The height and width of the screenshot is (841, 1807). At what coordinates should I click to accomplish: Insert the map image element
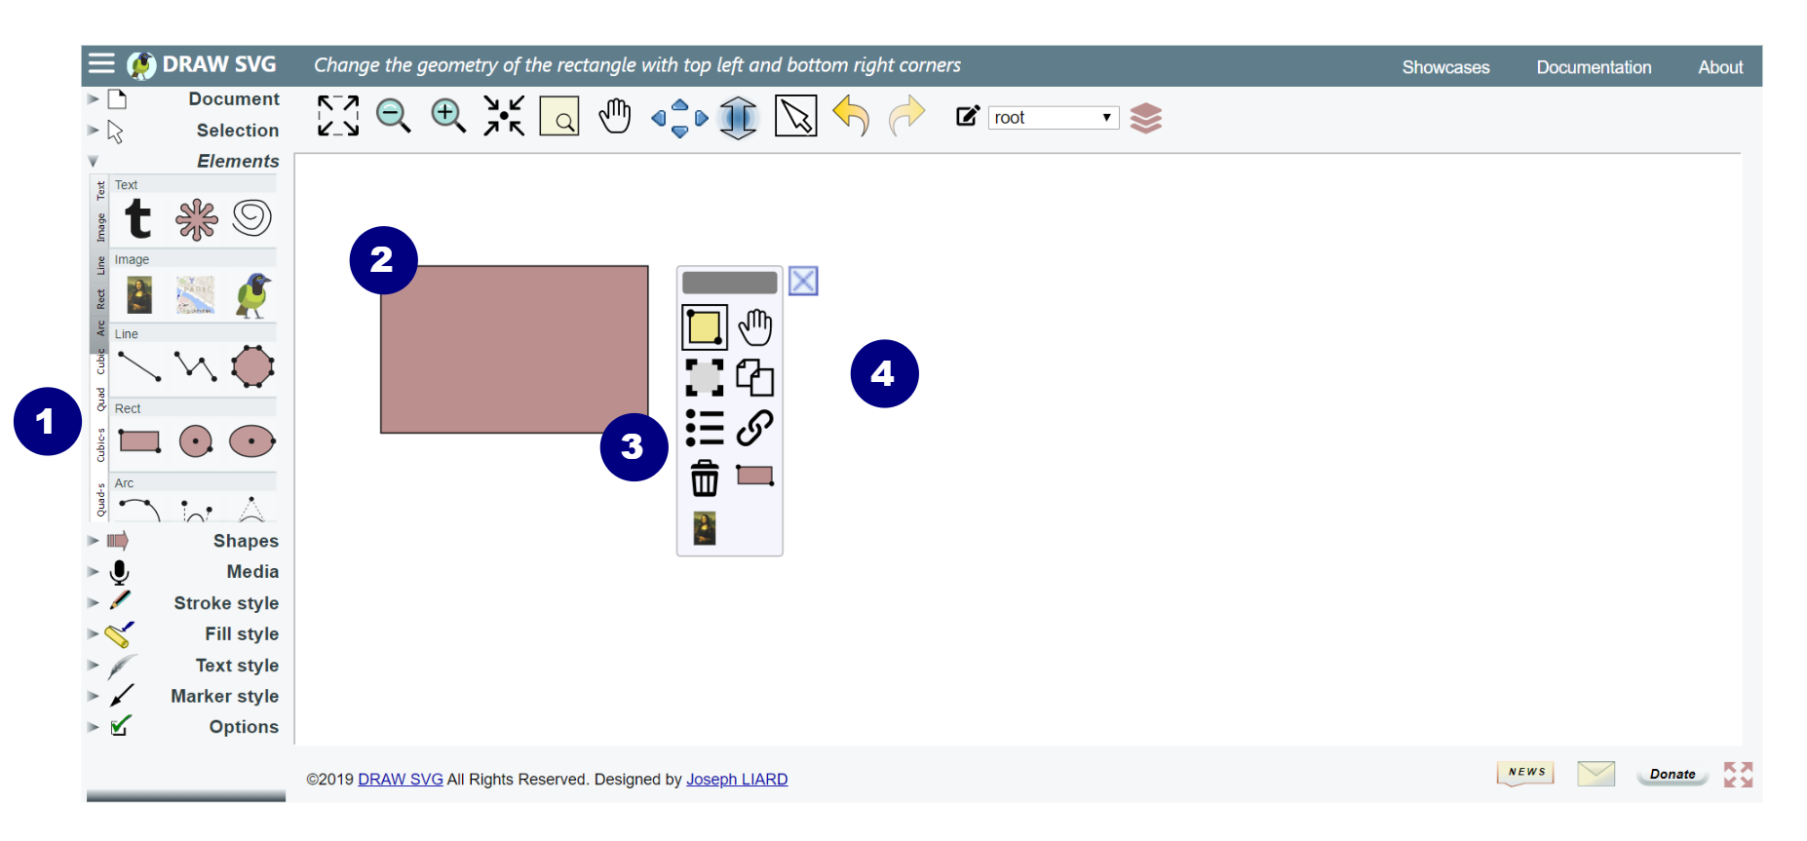click(196, 294)
